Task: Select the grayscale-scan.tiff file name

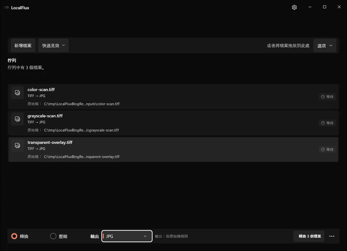Action: (x=45, y=116)
